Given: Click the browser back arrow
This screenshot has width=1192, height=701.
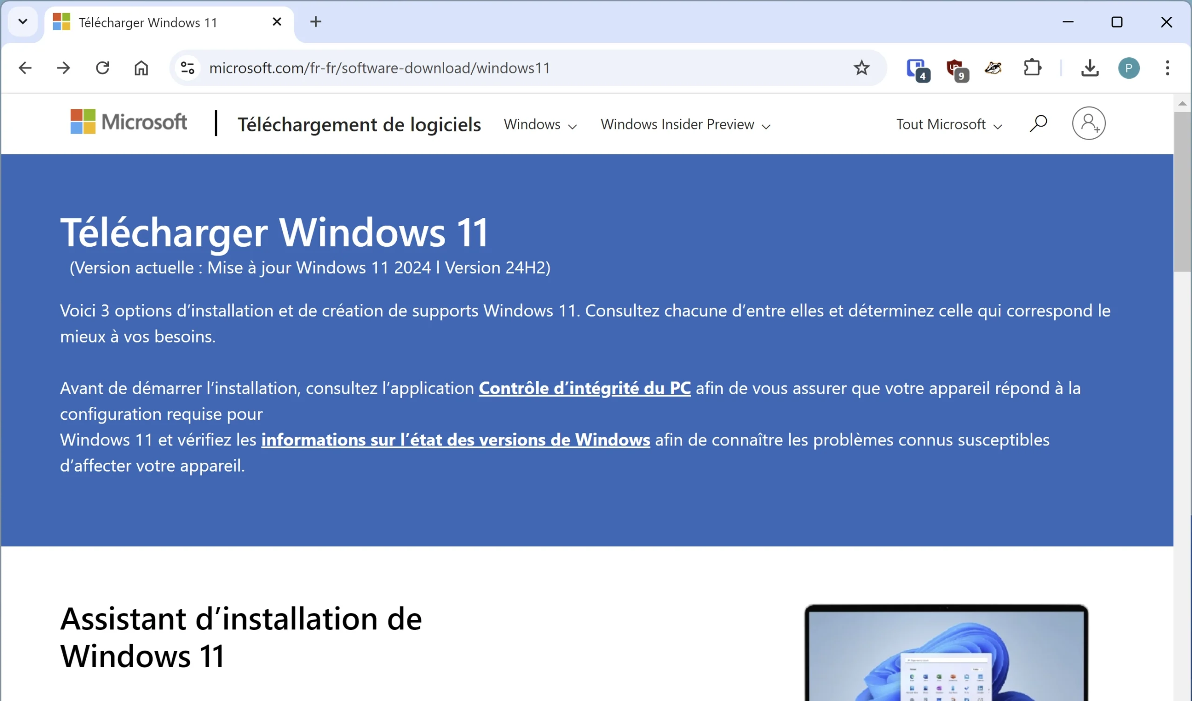Looking at the screenshot, I should (x=25, y=68).
